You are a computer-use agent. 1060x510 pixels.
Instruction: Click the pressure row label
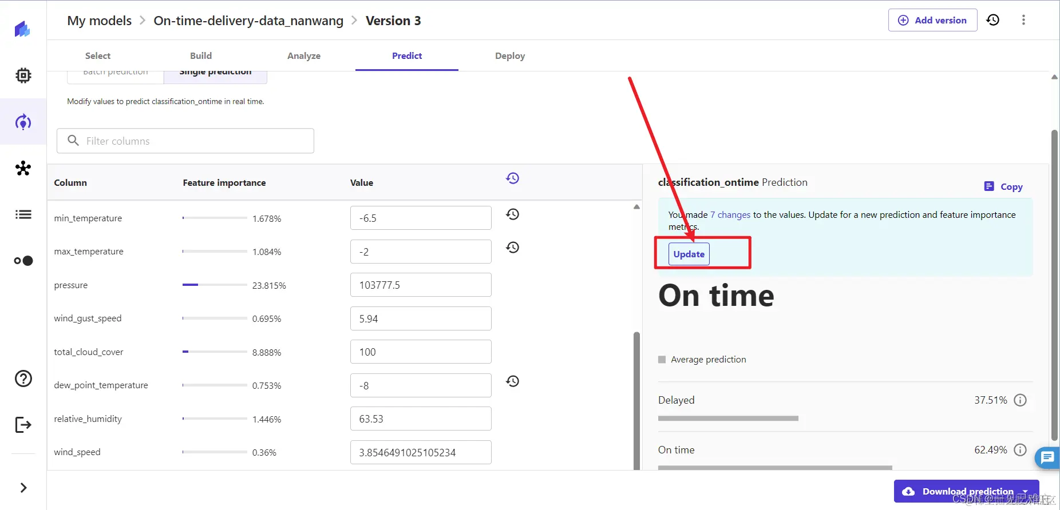point(71,285)
